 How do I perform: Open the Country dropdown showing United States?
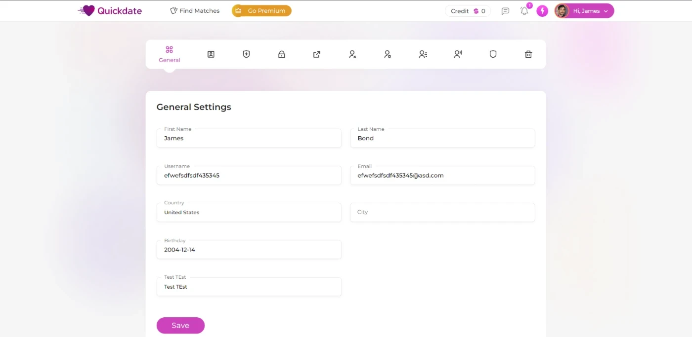249,213
